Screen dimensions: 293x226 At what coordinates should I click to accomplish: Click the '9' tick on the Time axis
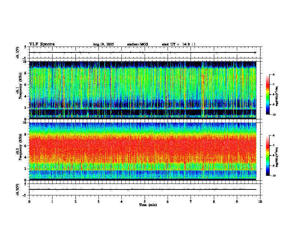(x=237, y=202)
